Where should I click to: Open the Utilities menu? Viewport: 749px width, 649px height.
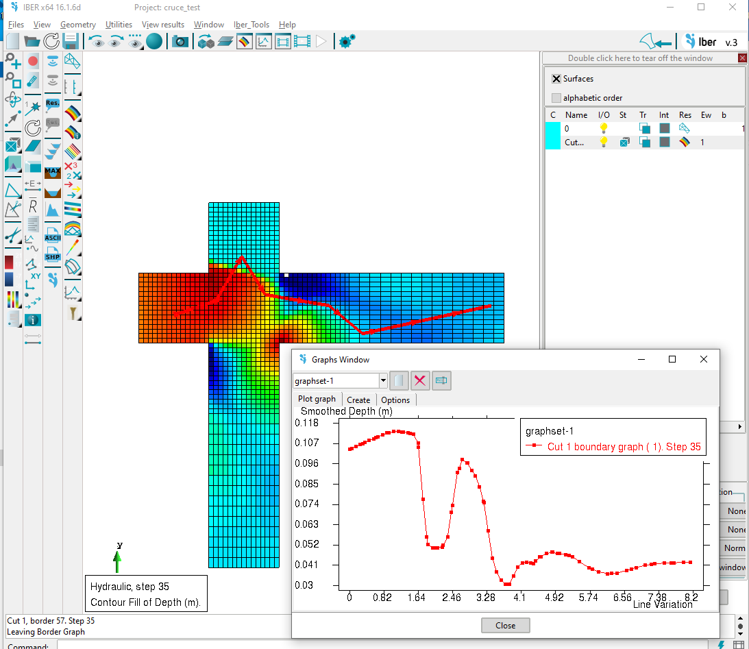click(x=119, y=25)
